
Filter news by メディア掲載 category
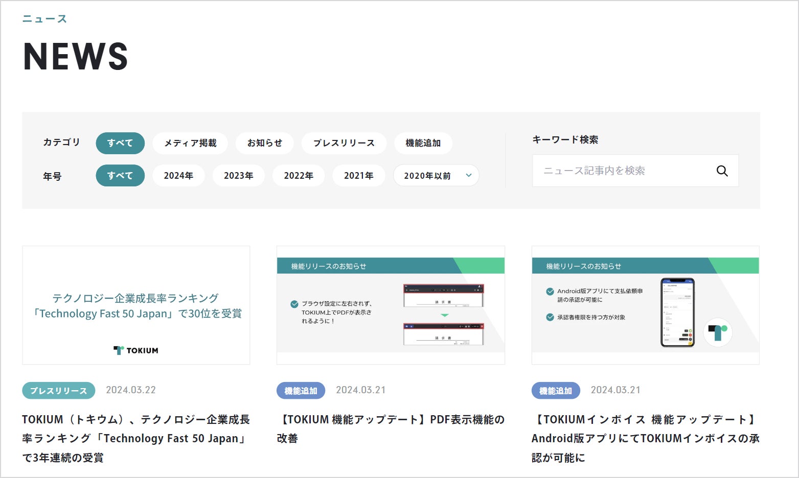click(190, 143)
